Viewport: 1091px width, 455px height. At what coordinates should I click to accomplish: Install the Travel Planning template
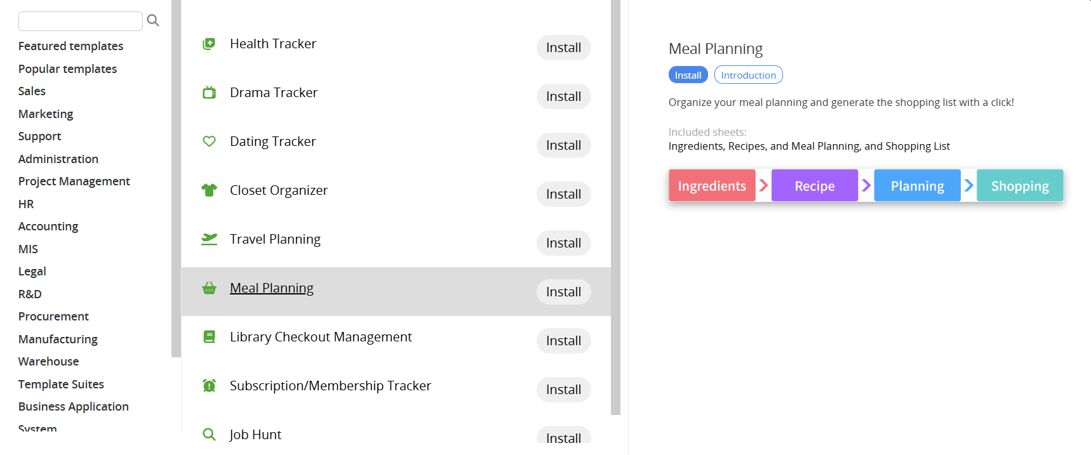pyautogui.click(x=563, y=243)
